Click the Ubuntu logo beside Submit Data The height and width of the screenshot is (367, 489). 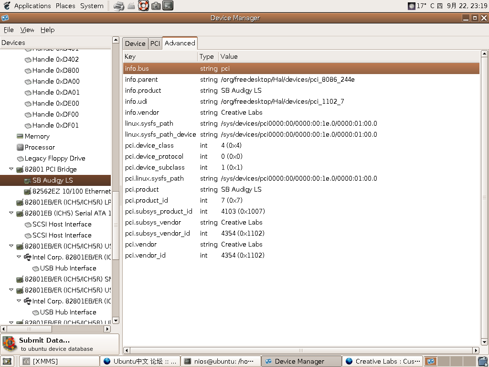pos(10,344)
